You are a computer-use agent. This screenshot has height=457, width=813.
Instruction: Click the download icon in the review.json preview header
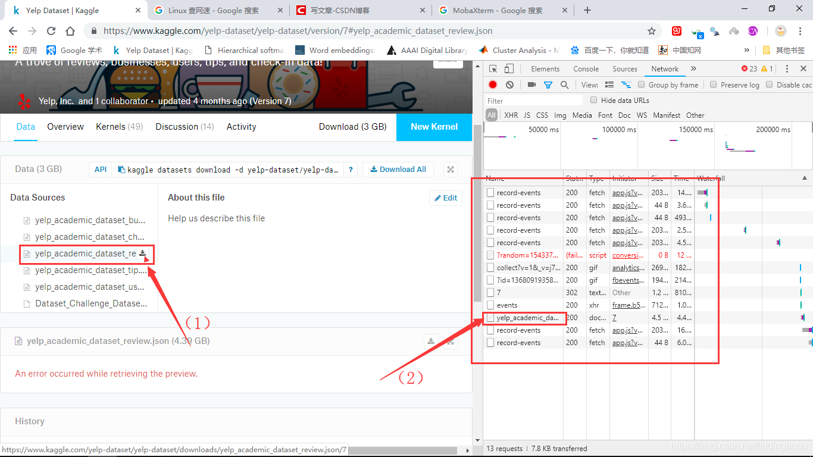click(430, 341)
